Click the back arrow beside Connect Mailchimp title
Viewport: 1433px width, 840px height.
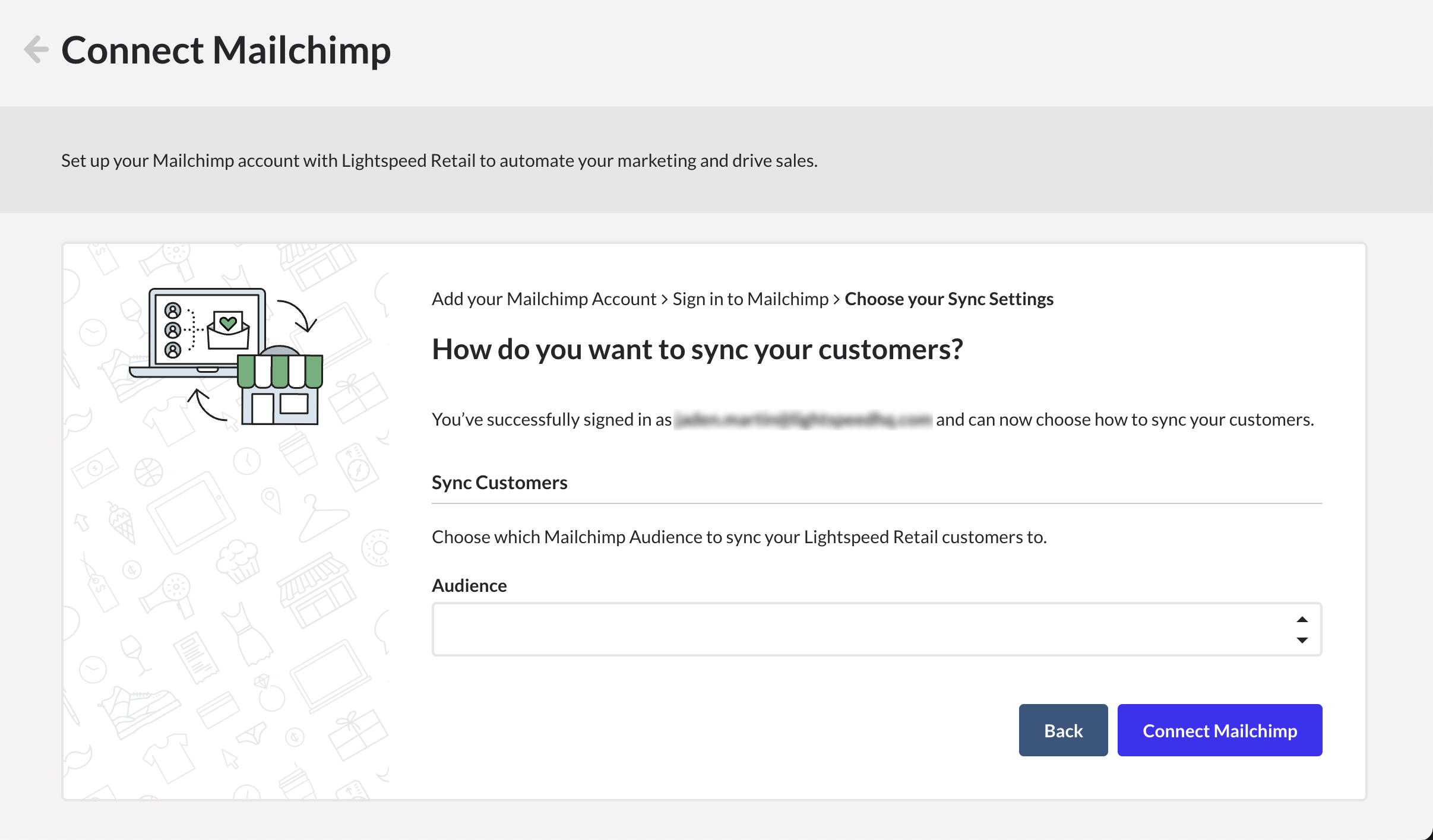coord(36,49)
